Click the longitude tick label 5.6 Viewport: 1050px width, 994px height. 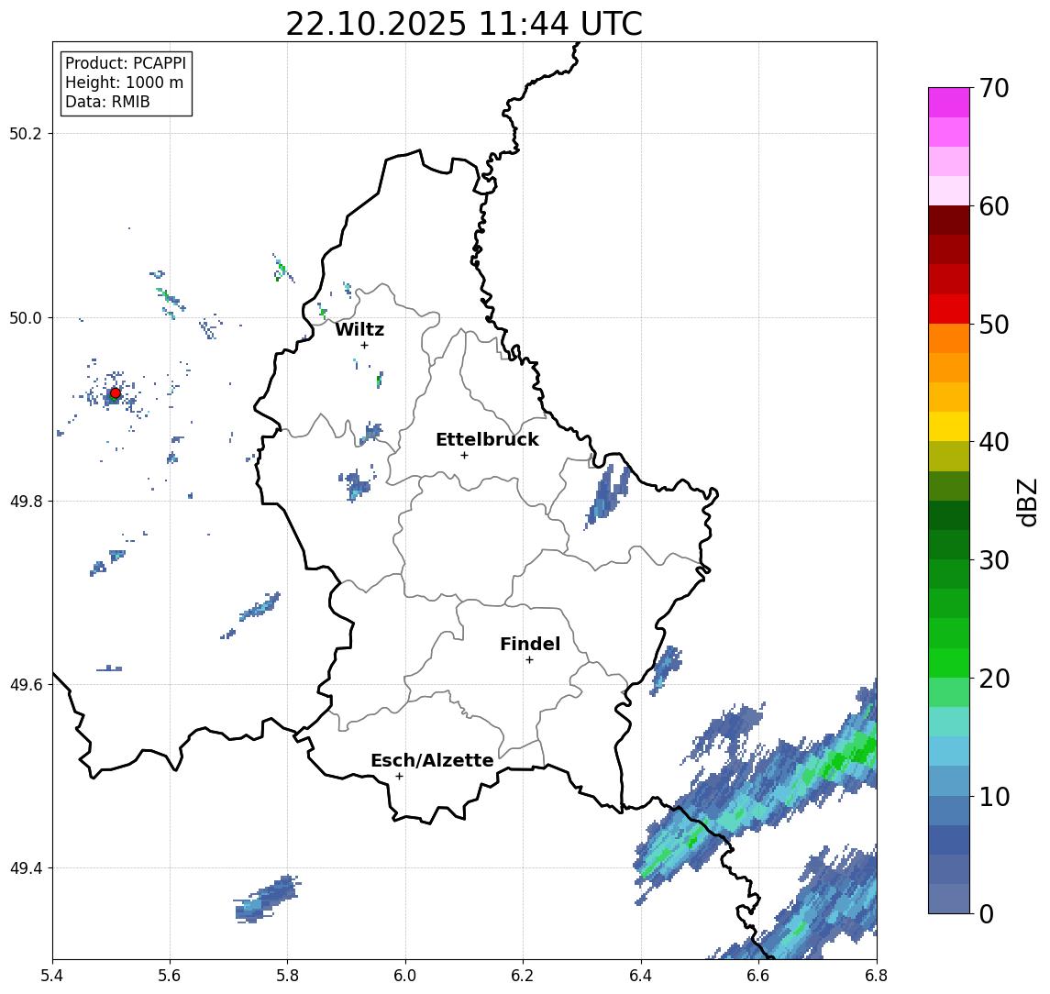170,976
